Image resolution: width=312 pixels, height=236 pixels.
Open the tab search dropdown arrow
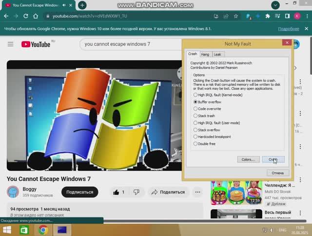tap(275, 5)
